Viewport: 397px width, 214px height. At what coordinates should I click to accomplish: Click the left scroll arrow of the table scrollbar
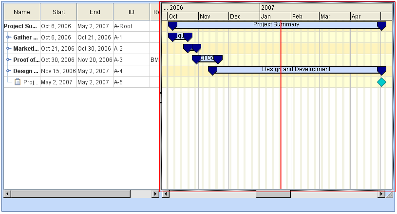pyautogui.click(x=7, y=194)
